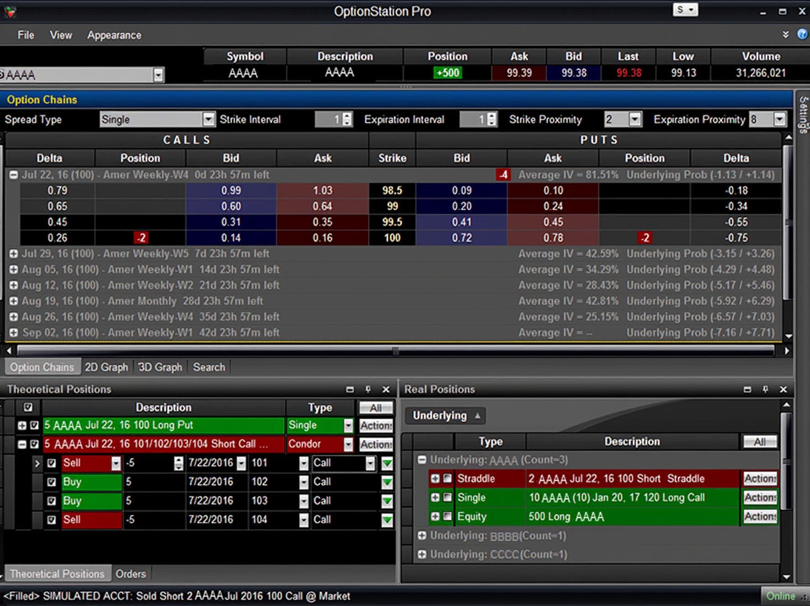Pin the Theoretical Positions panel
810x606 pixels.
coord(368,389)
